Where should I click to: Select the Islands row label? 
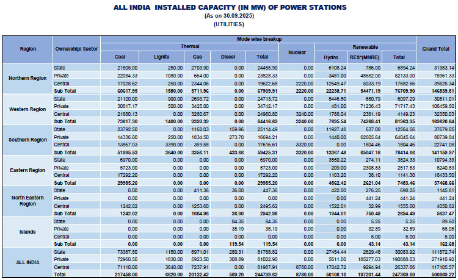[x=27, y=232]
